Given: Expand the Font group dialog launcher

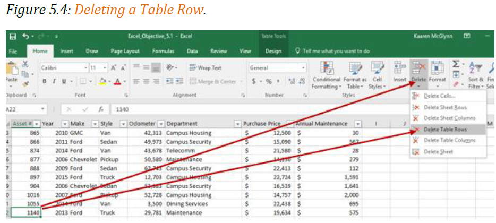Looking at the screenshot, I should (125, 95).
